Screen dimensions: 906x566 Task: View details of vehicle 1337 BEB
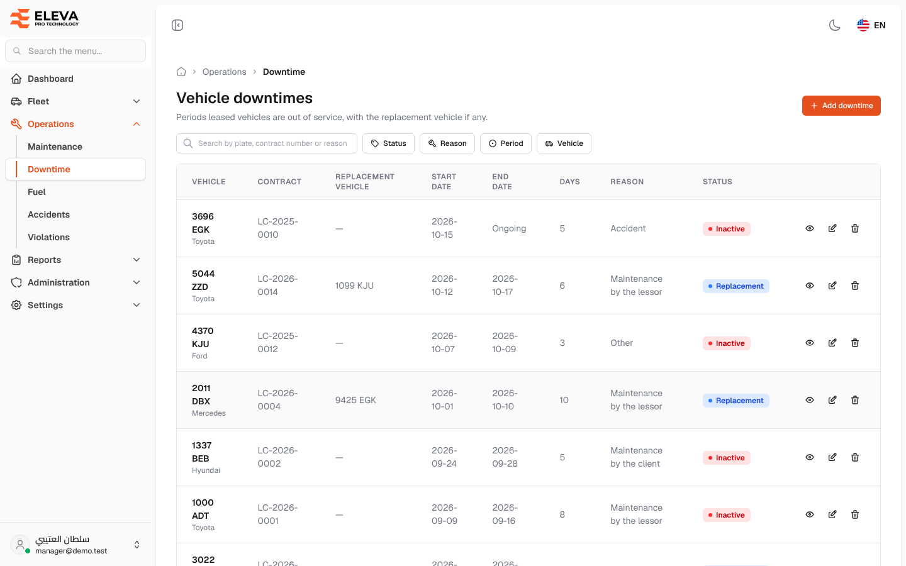pos(810,457)
